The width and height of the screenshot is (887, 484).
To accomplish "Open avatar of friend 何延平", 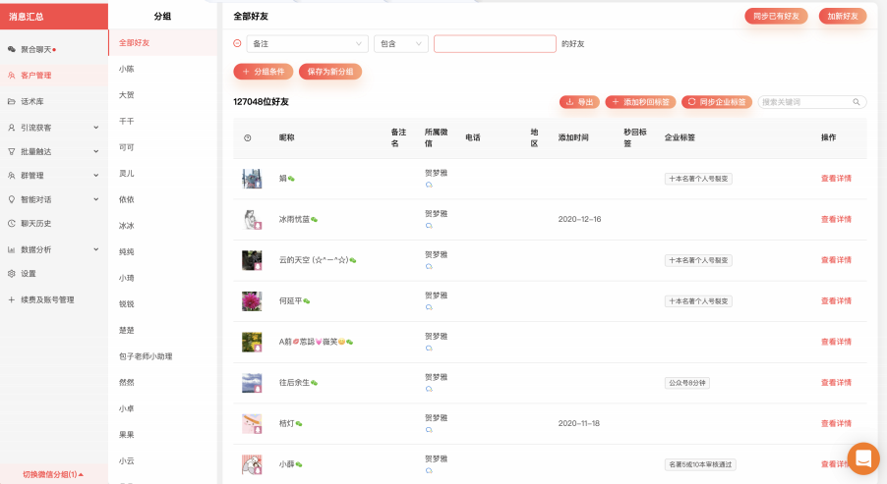I will (x=252, y=301).
